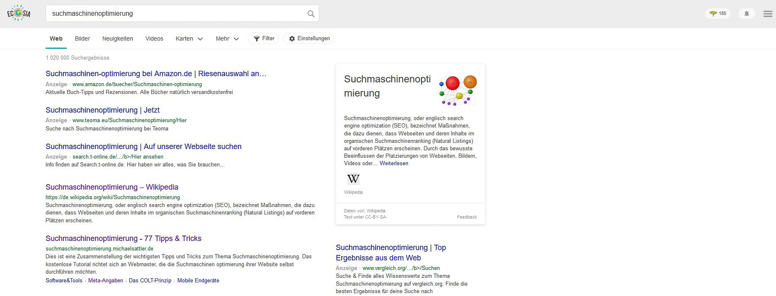Click 'Text unter CC-BY-SA' text
Viewport: 776px width, 296px height.
(365, 217)
